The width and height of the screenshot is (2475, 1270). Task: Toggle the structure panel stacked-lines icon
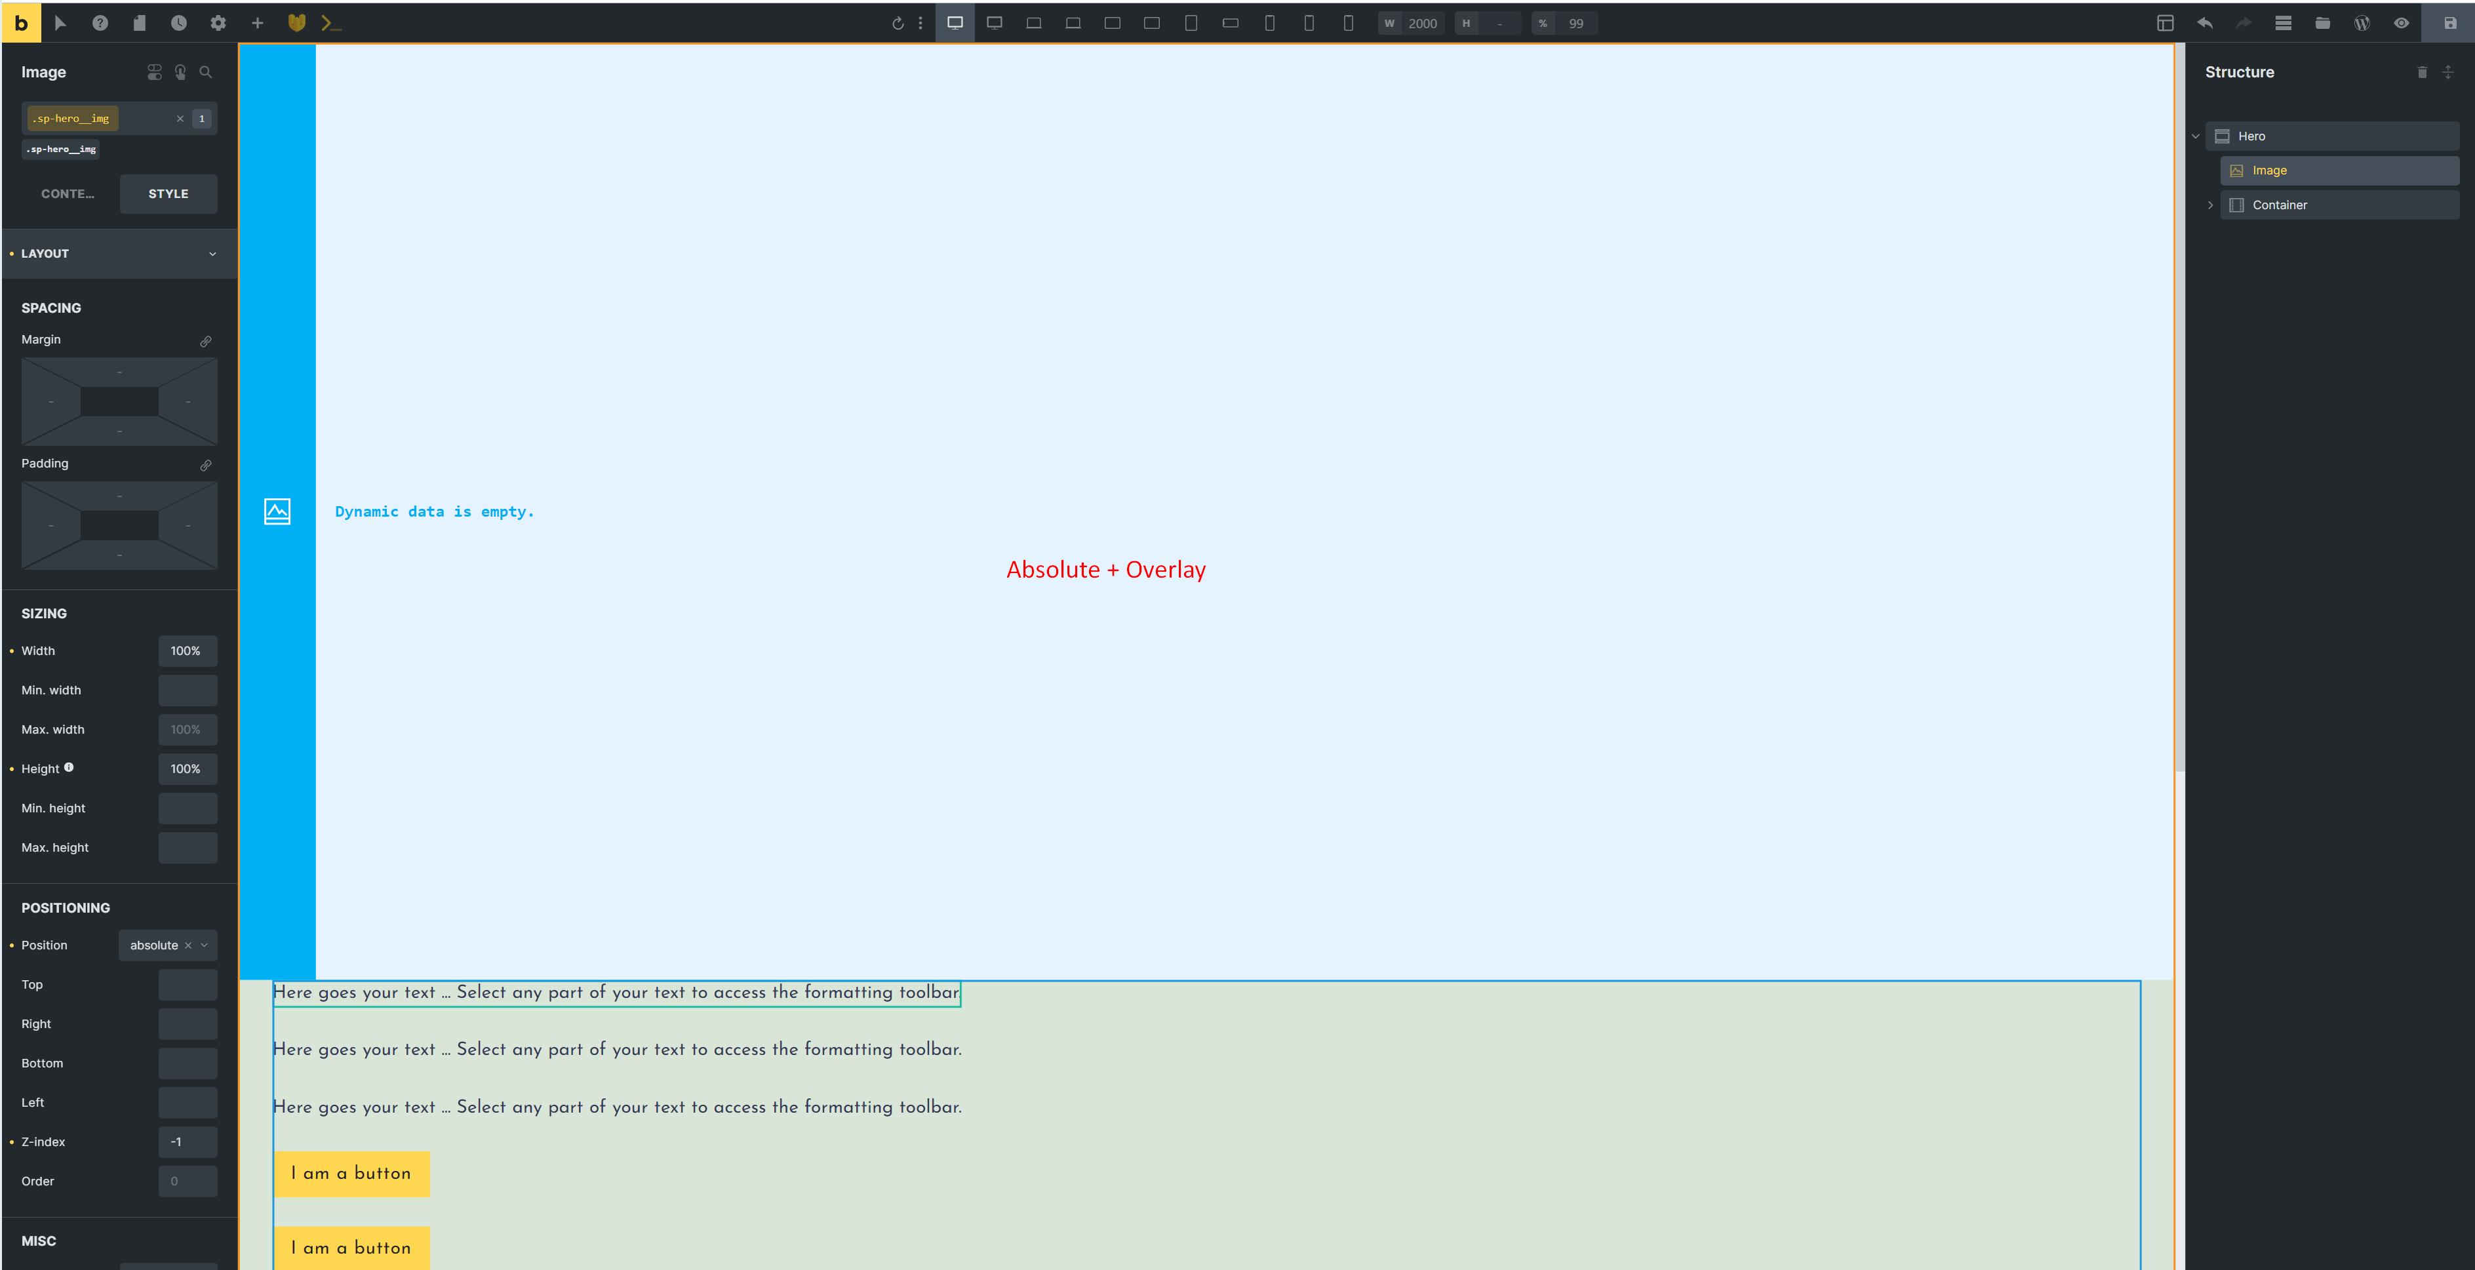2284,23
